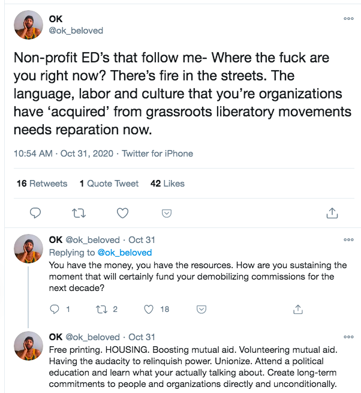View the 16 Retweets list
The image size is (361, 393).
tap(42, 184)
